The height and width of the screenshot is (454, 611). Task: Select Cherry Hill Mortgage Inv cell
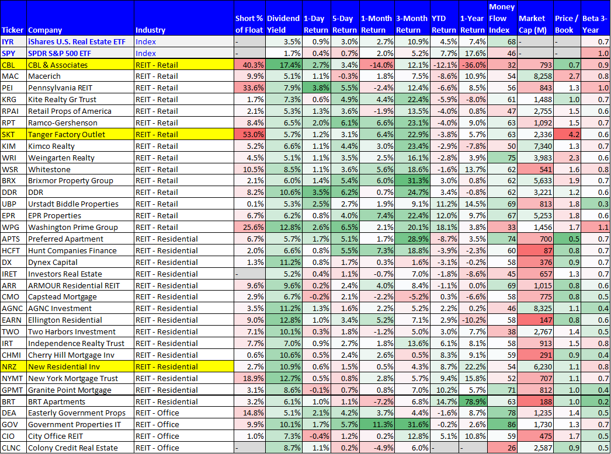click(80, 355)
